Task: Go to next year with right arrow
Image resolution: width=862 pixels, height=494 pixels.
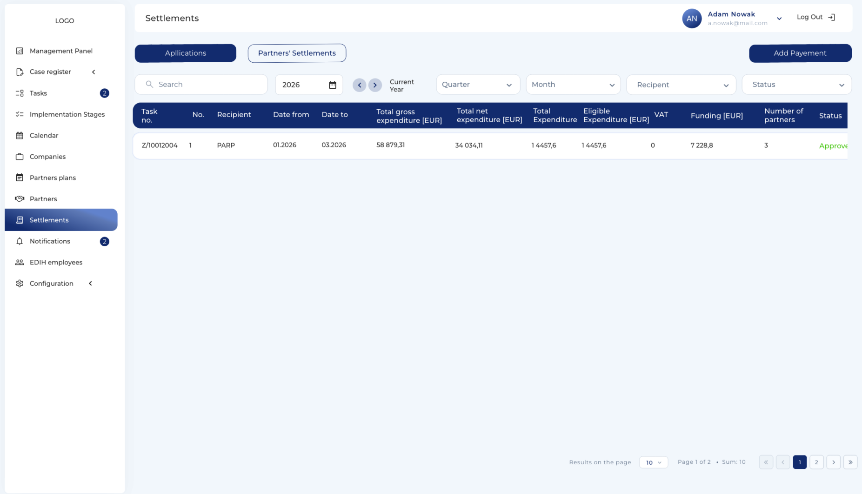Action: [375, 85]
